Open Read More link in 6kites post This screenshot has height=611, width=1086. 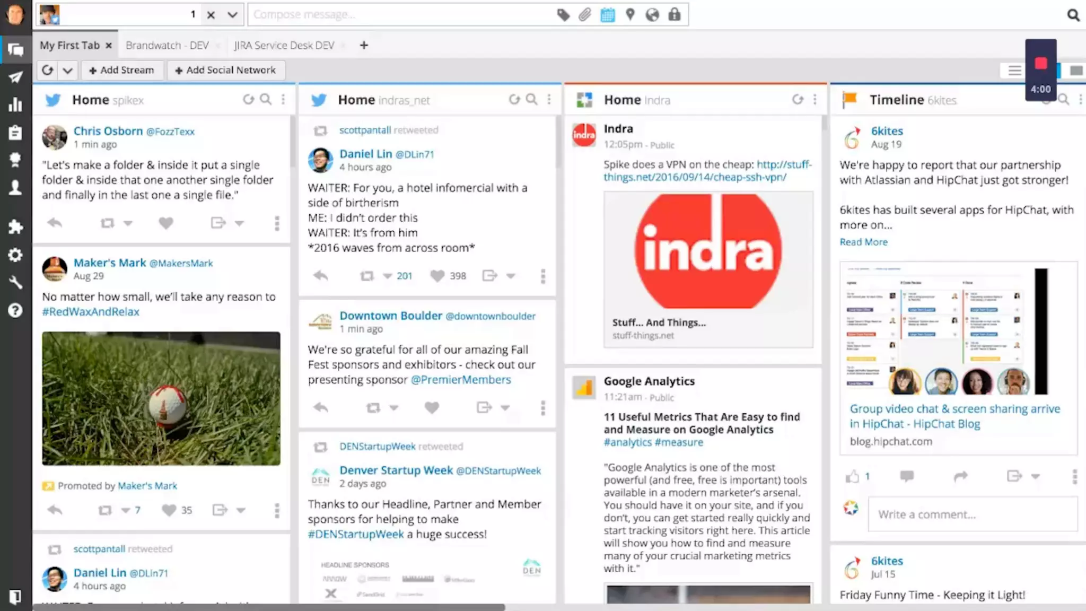point(863,242)
